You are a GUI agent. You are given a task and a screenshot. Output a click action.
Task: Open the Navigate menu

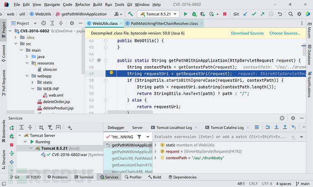point(52,5)
